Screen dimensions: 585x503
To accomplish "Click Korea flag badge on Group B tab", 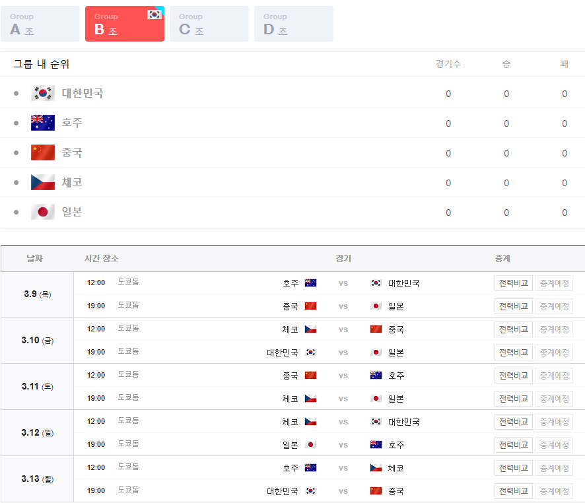I will 154,15.
